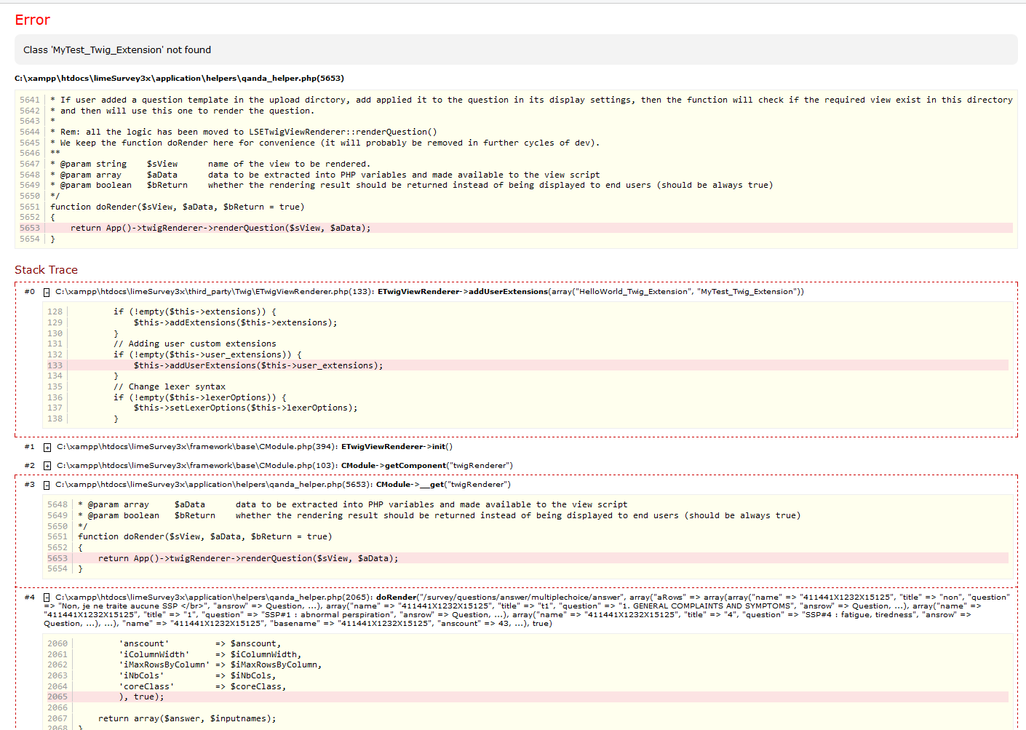
Task: Click the Stack Trace heading
Action: click(46, 270)
